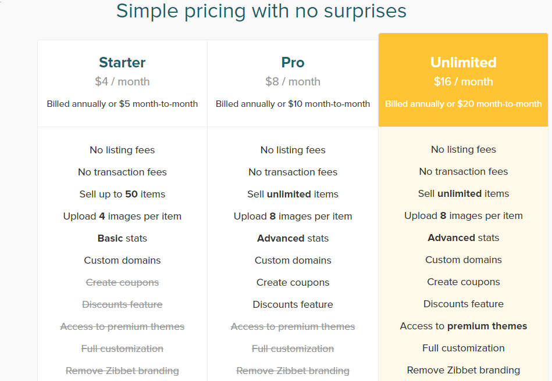Image resolution: width=552 pixels, height=381 pixels.
Task: Click 'Simple pricing with no surprises' title
Action: coord(261,11)
